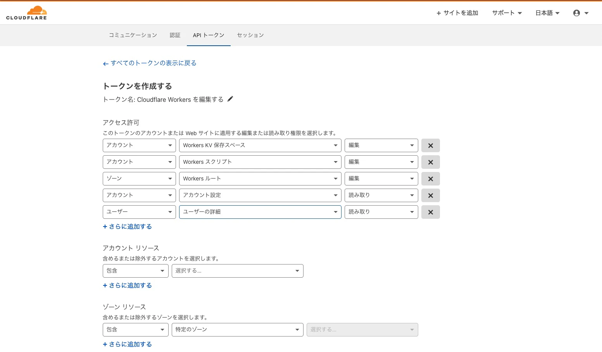The image size is (602, 352).
Task: Remove the アカウント設定 permission row
Action: pyautogui.click(x=430, y=196)
